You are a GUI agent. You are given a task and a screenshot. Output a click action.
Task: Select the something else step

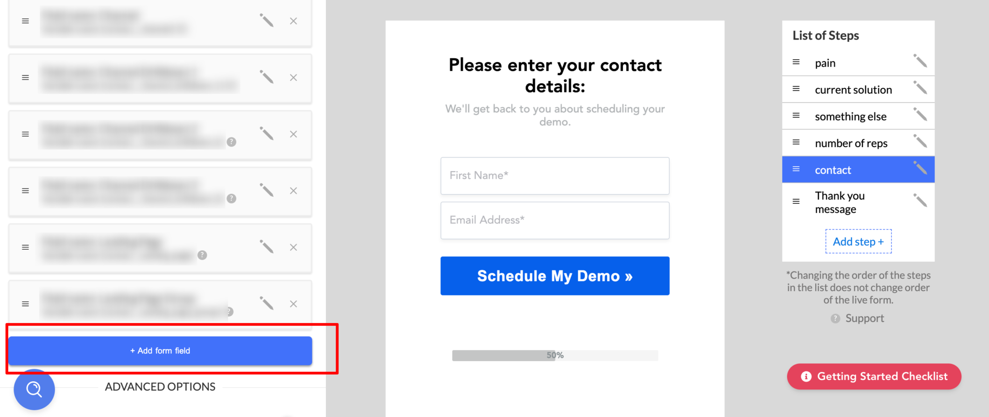click(x=850, y=117)
